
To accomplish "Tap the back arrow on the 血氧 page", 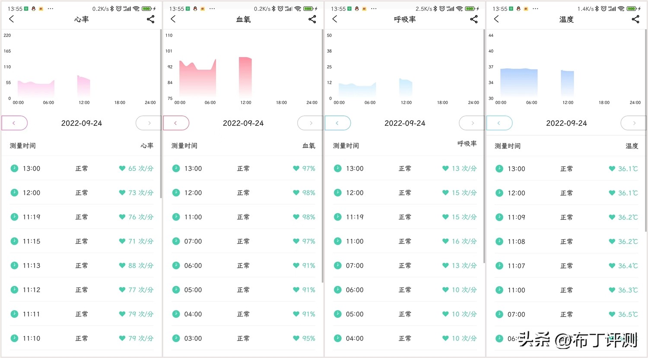I will click(x=173, y=19).
